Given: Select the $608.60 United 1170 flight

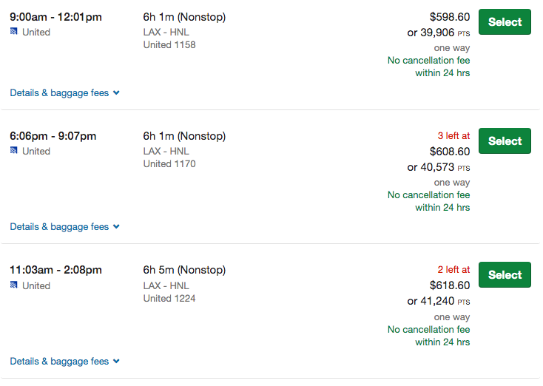Looking at the screenshot, I should click(x=505, y=141).
